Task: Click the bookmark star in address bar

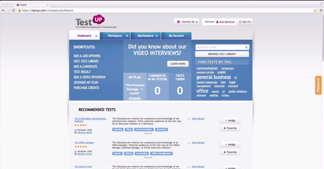Action: coord(315,10)
